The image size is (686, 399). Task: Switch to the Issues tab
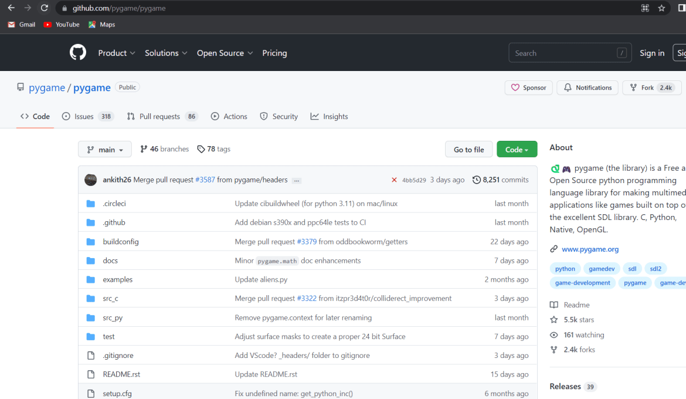pyautogui.click(x=88, y=117)
